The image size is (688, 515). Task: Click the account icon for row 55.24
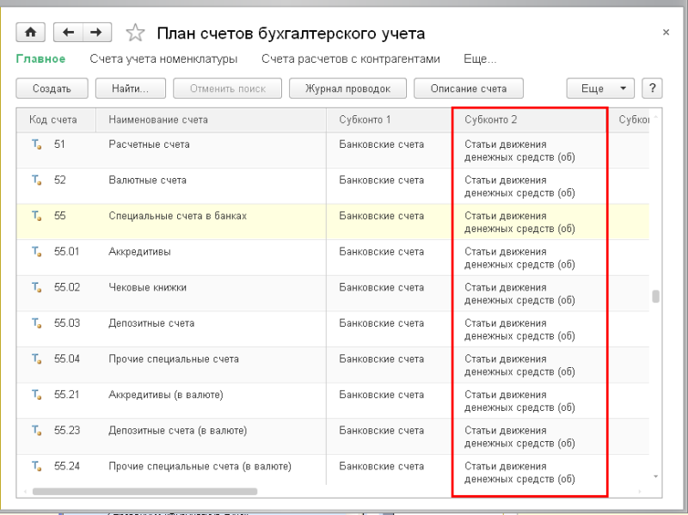pyautogui.click(x=37, y=467)
